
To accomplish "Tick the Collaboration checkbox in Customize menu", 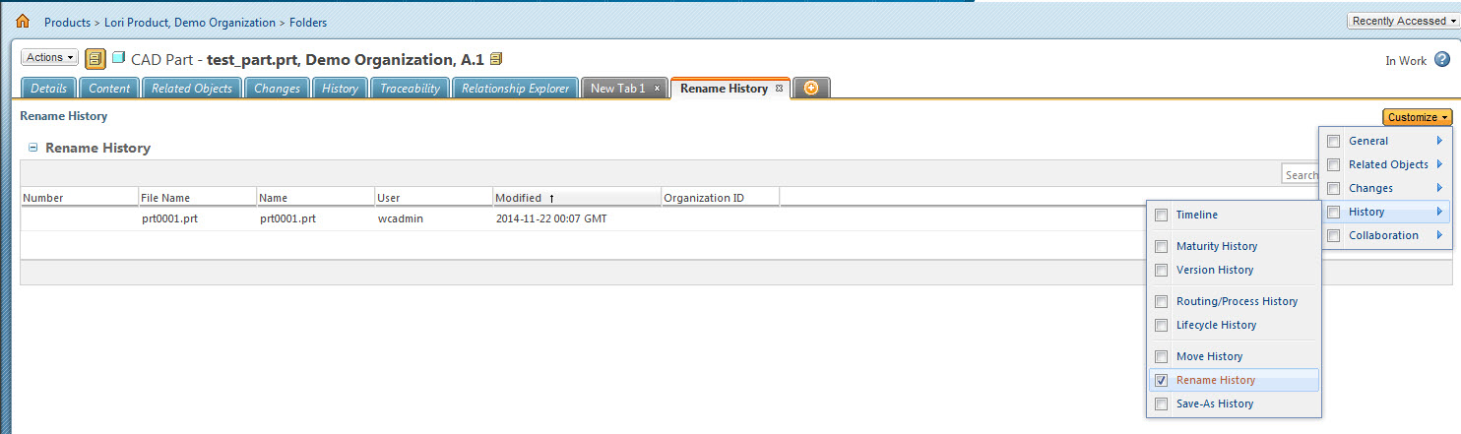I will coord(1333,235).
